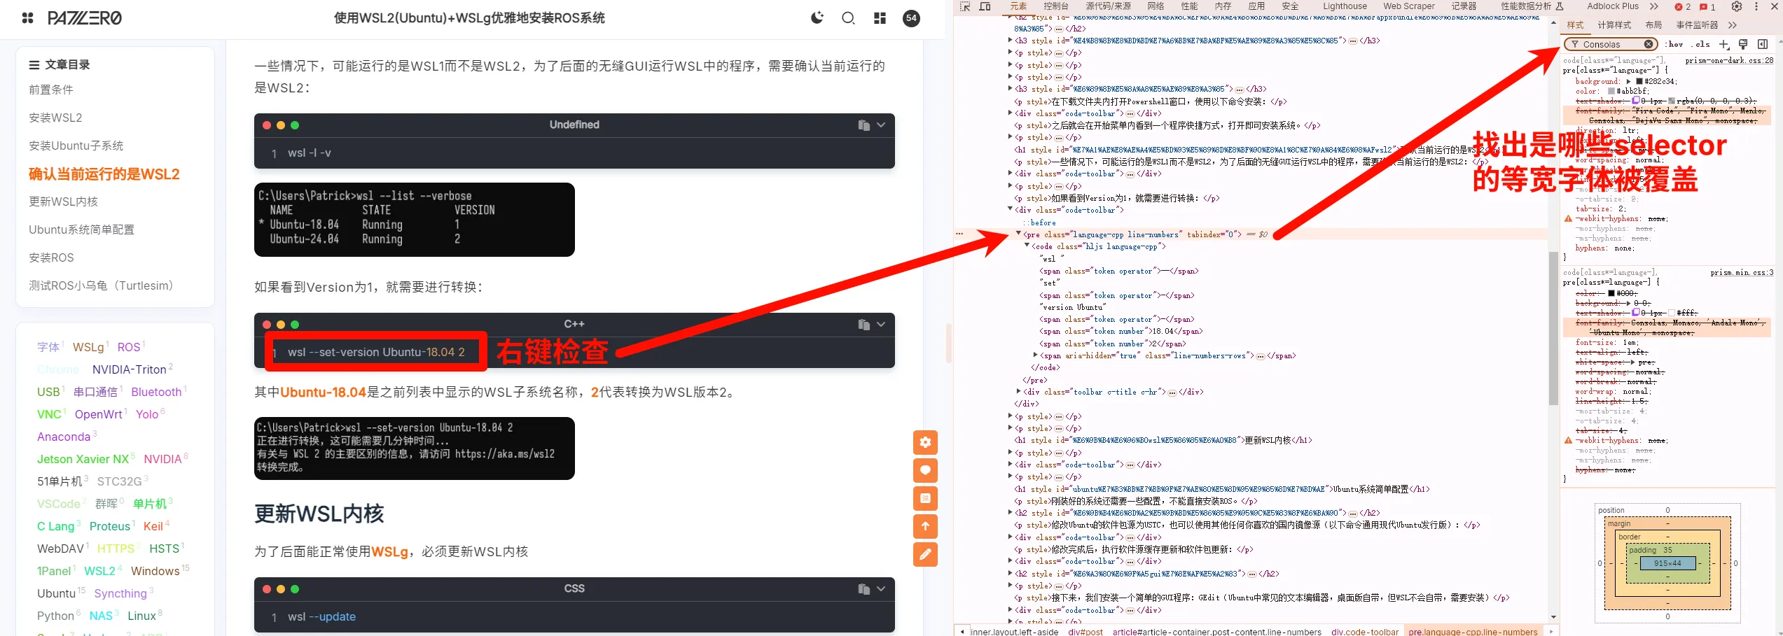
Task: Click the orange back-to-top arrow button
Action: point(925,526)
